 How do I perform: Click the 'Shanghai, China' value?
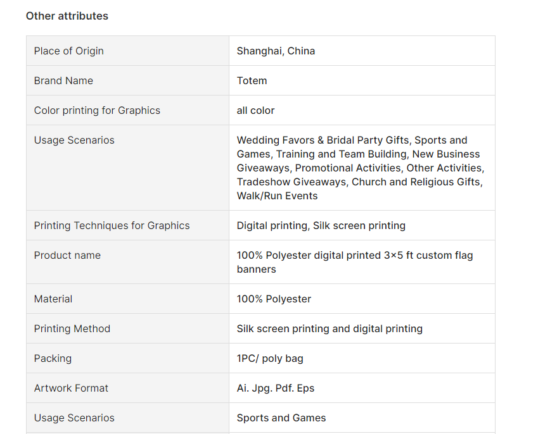tap(276, 51)
